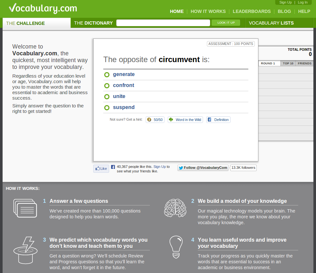Open the HELP nav link
Viewport: 316px width, 273px height.
[x=304, y=11]
